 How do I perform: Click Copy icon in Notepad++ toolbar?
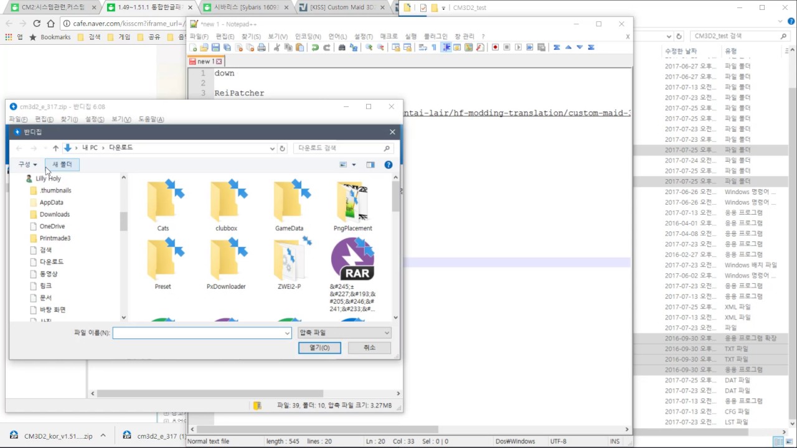[288, 47]
